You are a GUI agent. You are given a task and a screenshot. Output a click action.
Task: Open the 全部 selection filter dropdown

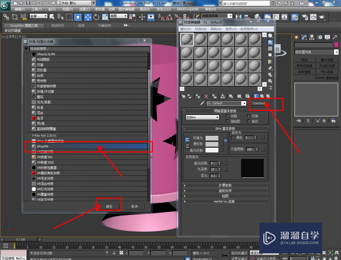click(38, 16)
